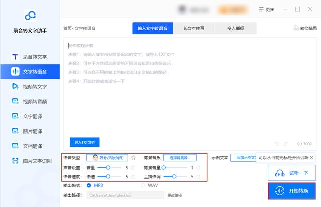Switch to the 长文本转写 tab
The width and height of the screenshot is (321, 207).
coord(194,29)
